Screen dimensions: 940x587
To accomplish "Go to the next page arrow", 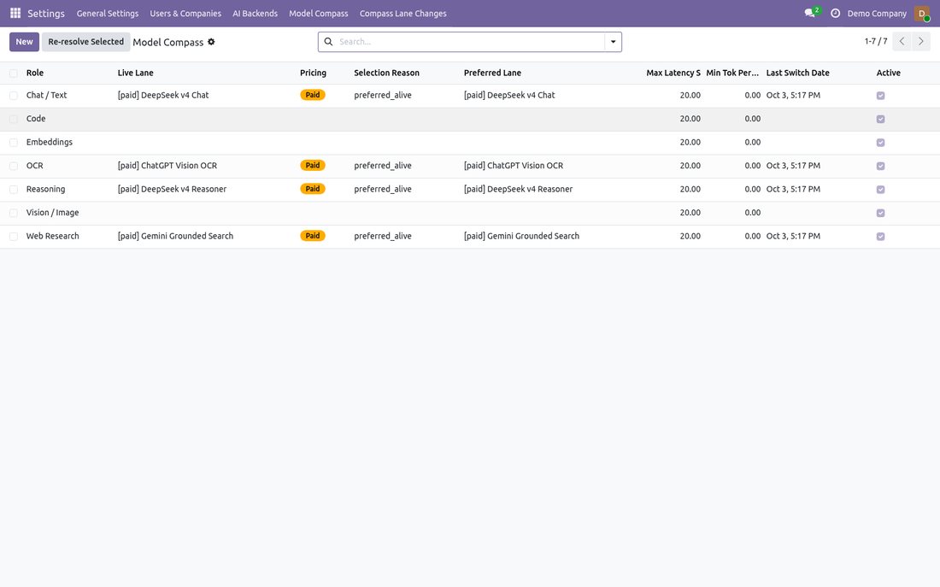I will click(921, 41).
